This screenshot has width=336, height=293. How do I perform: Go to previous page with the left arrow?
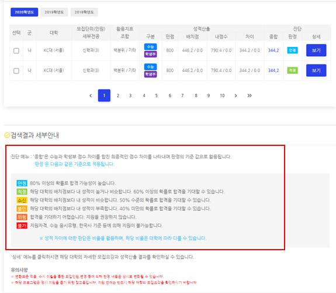click(x=91, y=96)
